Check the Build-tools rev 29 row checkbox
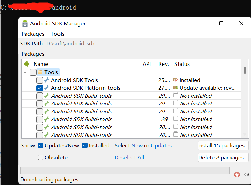This screenshot has width=251, height=185. pyautogui.click(x=40, y=119)
